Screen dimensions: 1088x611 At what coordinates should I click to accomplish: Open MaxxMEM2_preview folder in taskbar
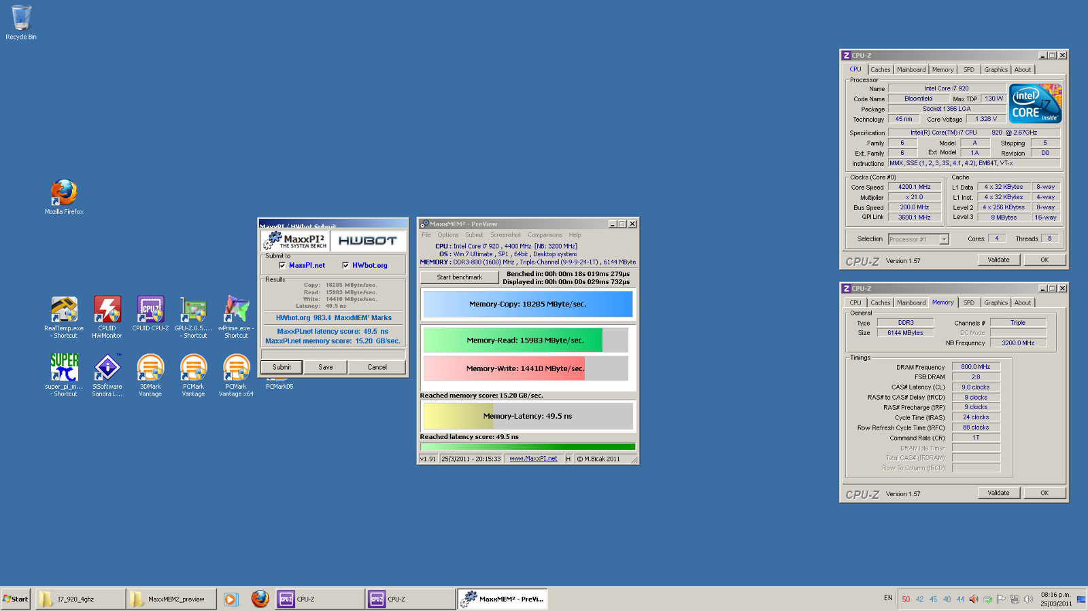point(172,599)
